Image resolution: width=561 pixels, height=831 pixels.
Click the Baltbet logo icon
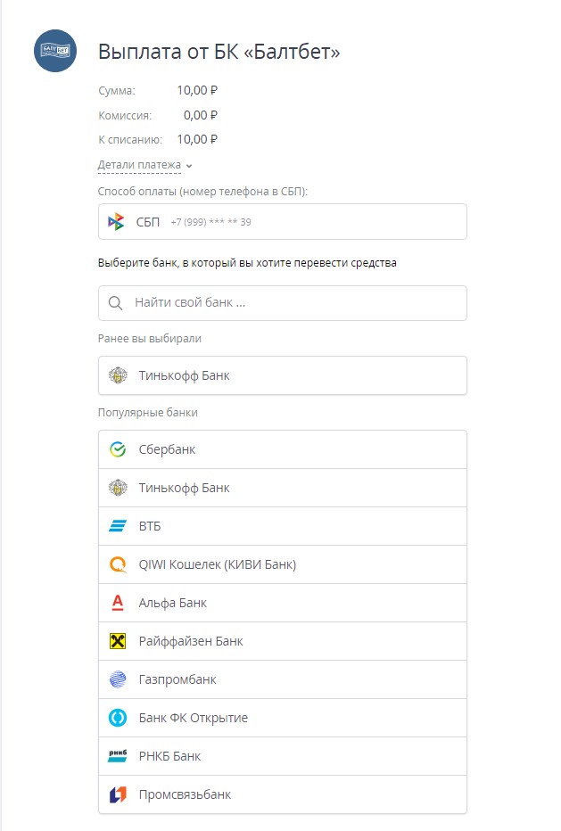(x=55, y=51)
